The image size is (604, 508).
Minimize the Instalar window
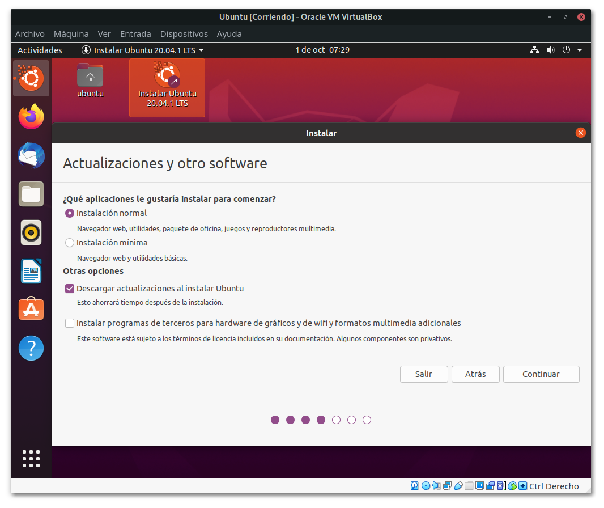(x=562, y=133)
